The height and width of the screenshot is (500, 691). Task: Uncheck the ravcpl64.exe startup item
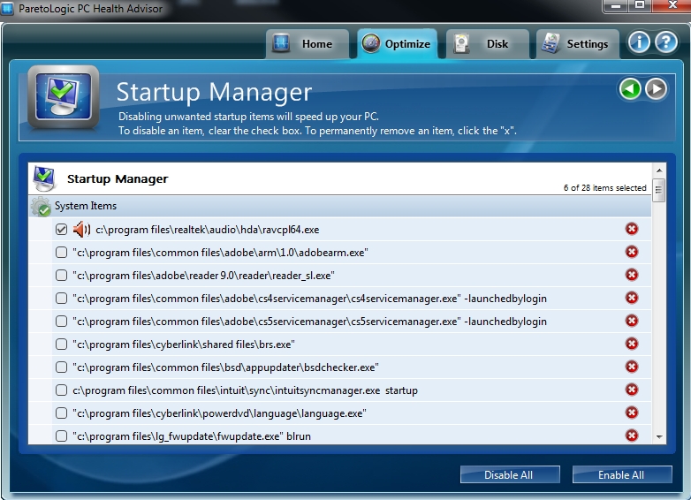(x=61, y=229)
